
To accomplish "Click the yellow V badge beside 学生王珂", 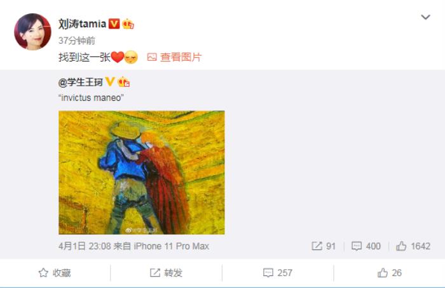I will 110,82.
